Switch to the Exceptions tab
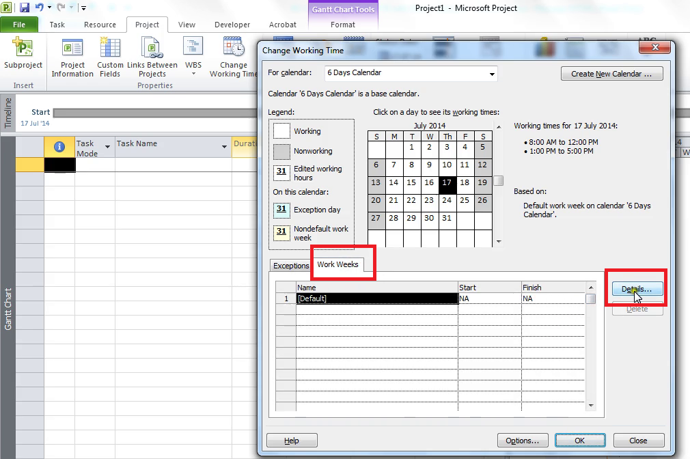690x459 pixels. [290, 266]
